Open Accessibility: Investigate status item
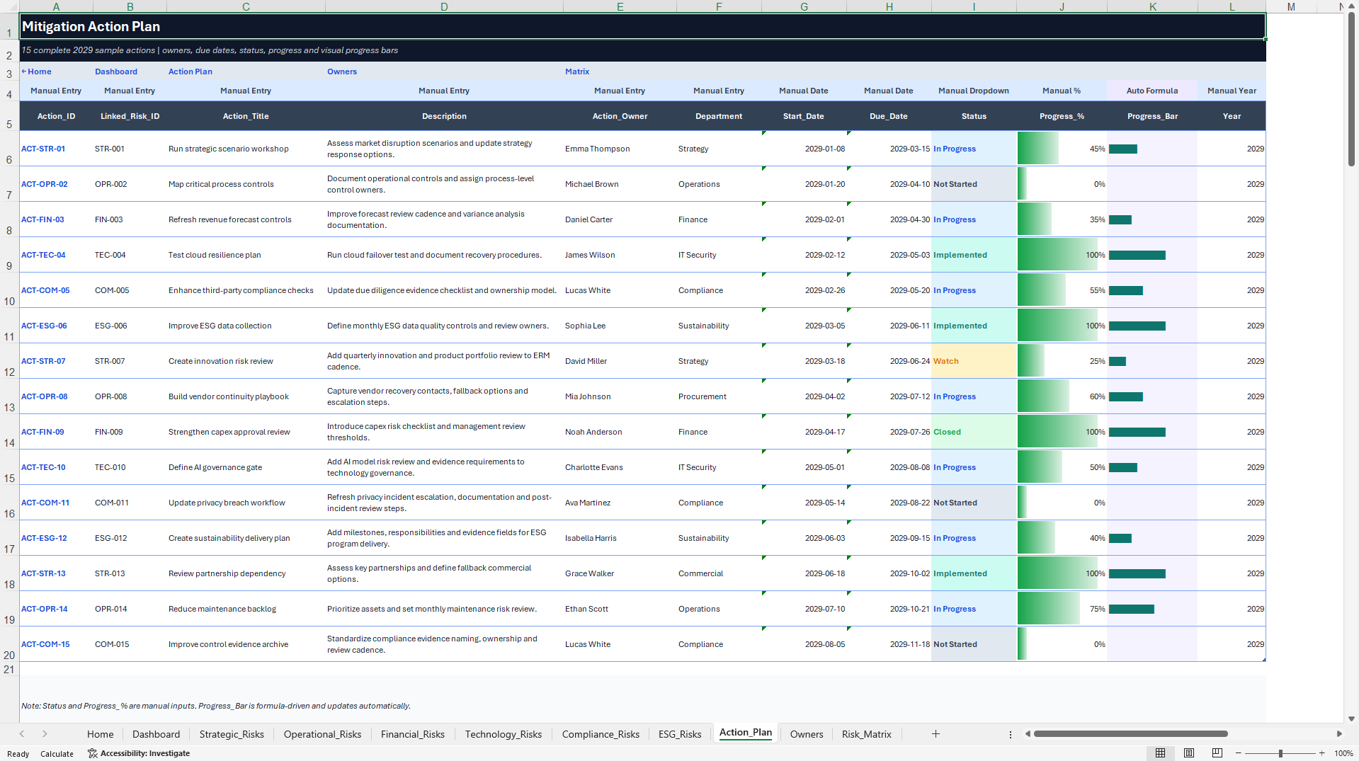Image resolution: width=1359 pixels, height=761 pixels. pos(139,753)
